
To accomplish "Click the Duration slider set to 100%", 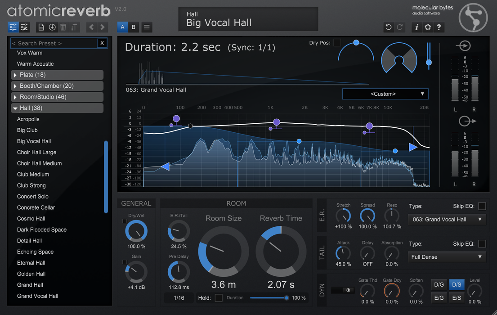I will click(x=287, y=297).
